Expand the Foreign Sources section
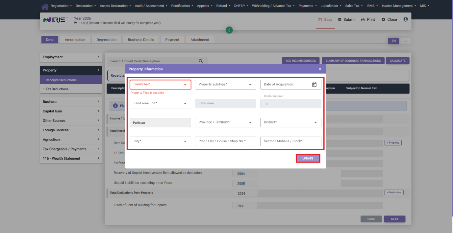The width and height of the screenshot is (453, 233). pyautogui.click(x=71, y=130)
